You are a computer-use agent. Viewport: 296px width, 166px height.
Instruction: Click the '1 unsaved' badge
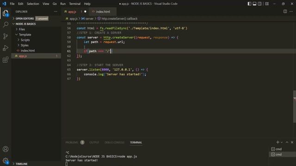click(x=42, y=18)
